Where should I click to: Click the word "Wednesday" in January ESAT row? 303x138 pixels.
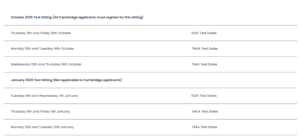click(x=47, y=96)
